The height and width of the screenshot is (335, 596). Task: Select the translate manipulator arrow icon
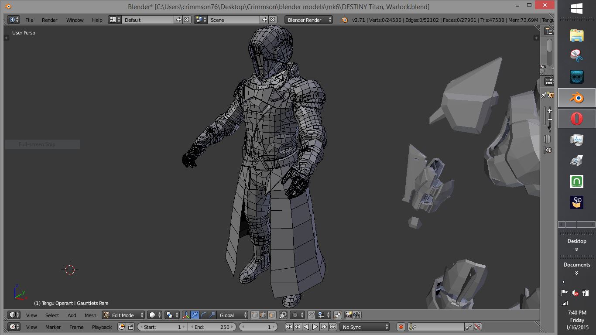(x=195, y=315)
